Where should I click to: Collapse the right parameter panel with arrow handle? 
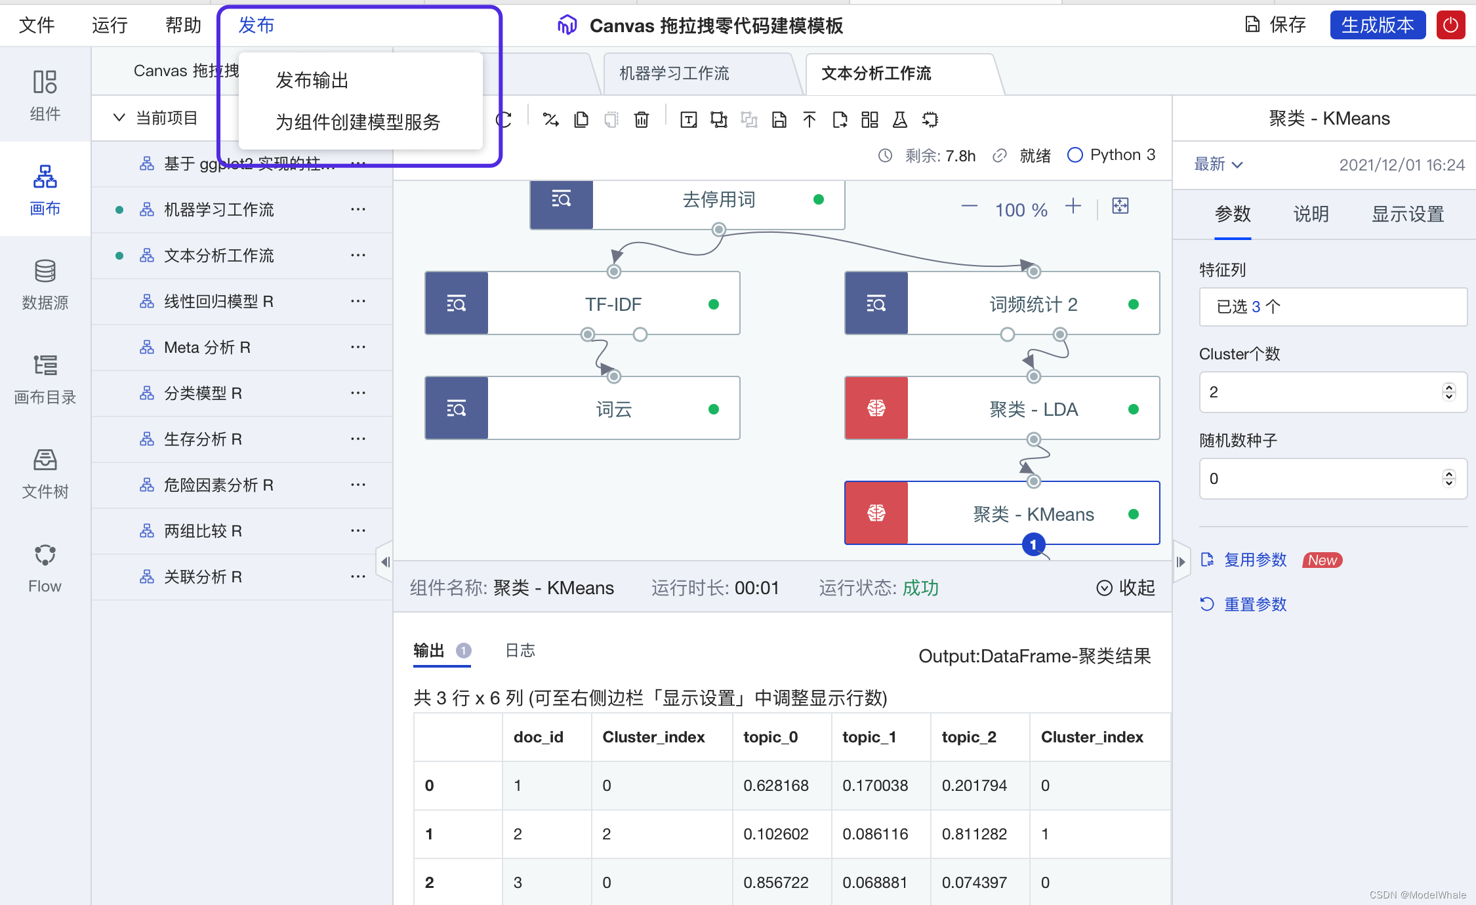pyautogui.click(x=1181, y=561)
